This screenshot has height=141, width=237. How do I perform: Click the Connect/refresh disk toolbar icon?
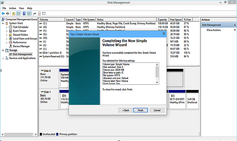(x=34, y=14)
